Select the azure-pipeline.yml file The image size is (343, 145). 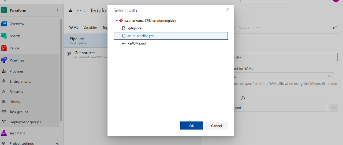[x=171, y=36]
